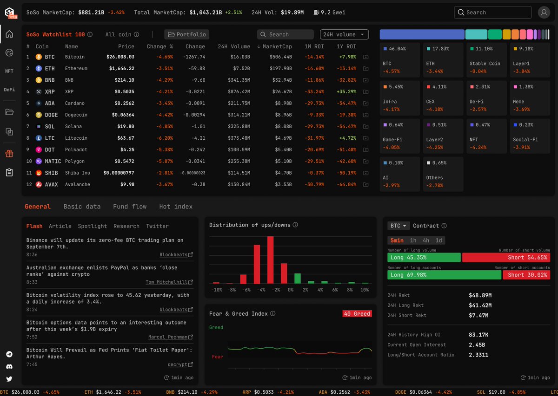
Task: Click info icon beside Distribution of ups/downs
Action: pyautogui.click(x=295, y=225)
